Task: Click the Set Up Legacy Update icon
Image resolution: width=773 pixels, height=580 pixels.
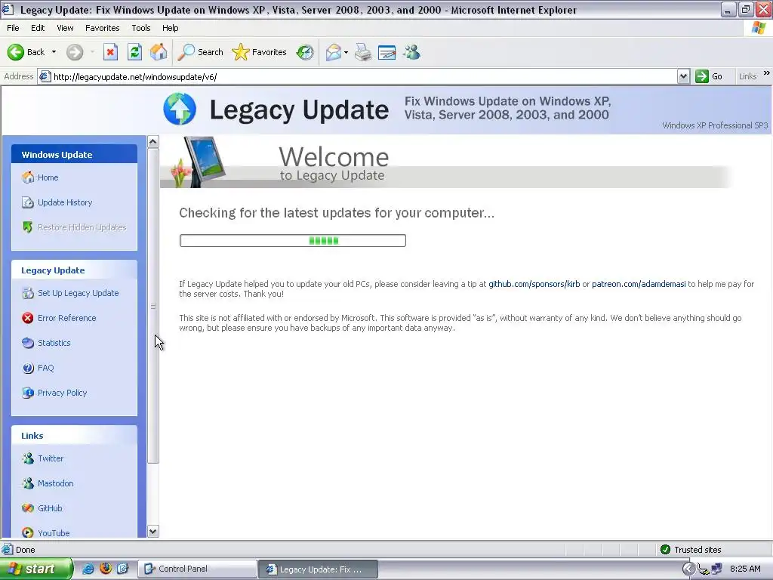Action: tap(28, 293)
